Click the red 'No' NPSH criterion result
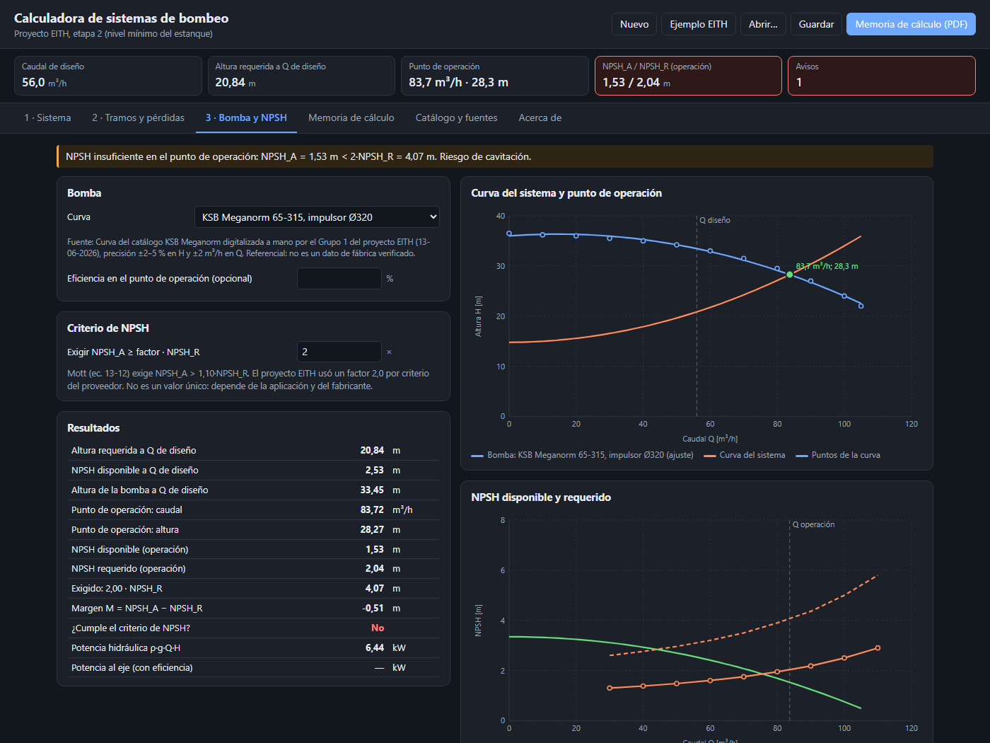This screenshot has height=743, width=990. coord(378,628)
